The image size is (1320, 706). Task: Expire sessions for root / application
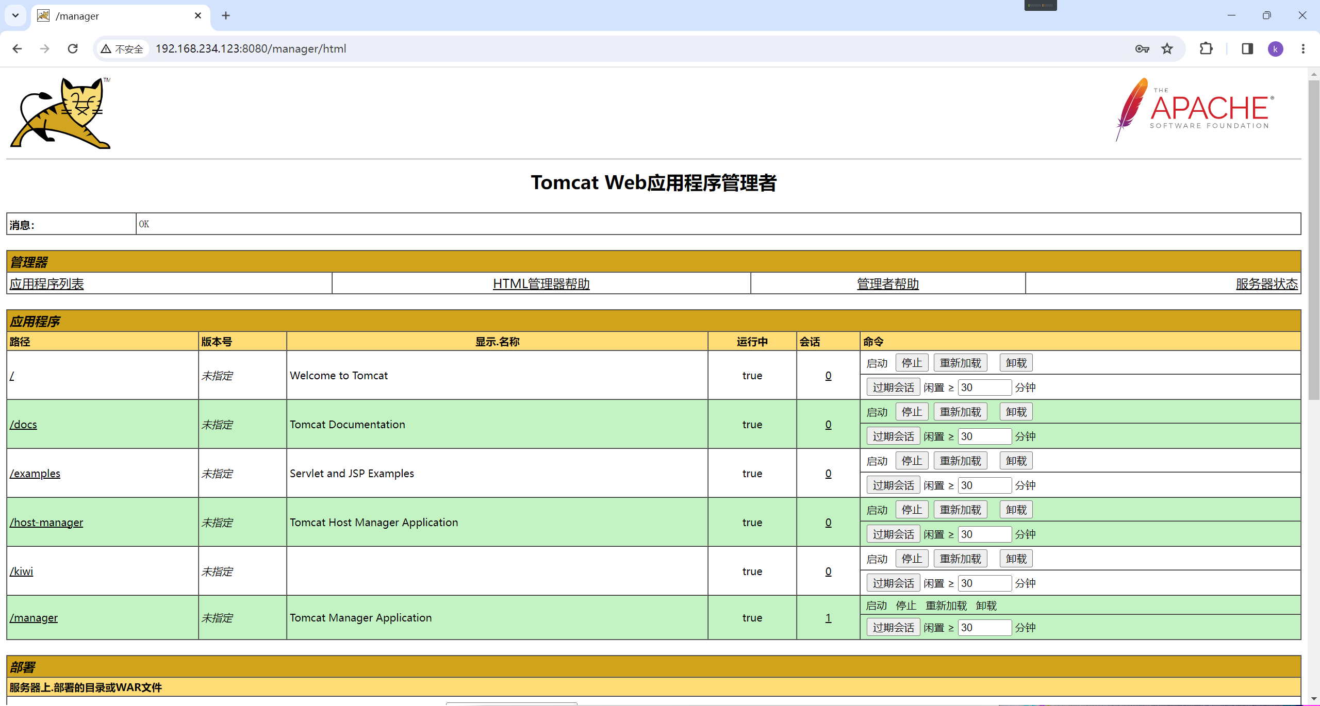click(893, 388)
